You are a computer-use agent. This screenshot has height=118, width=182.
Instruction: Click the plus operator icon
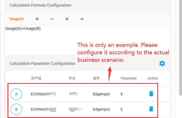tap(37, 19)
